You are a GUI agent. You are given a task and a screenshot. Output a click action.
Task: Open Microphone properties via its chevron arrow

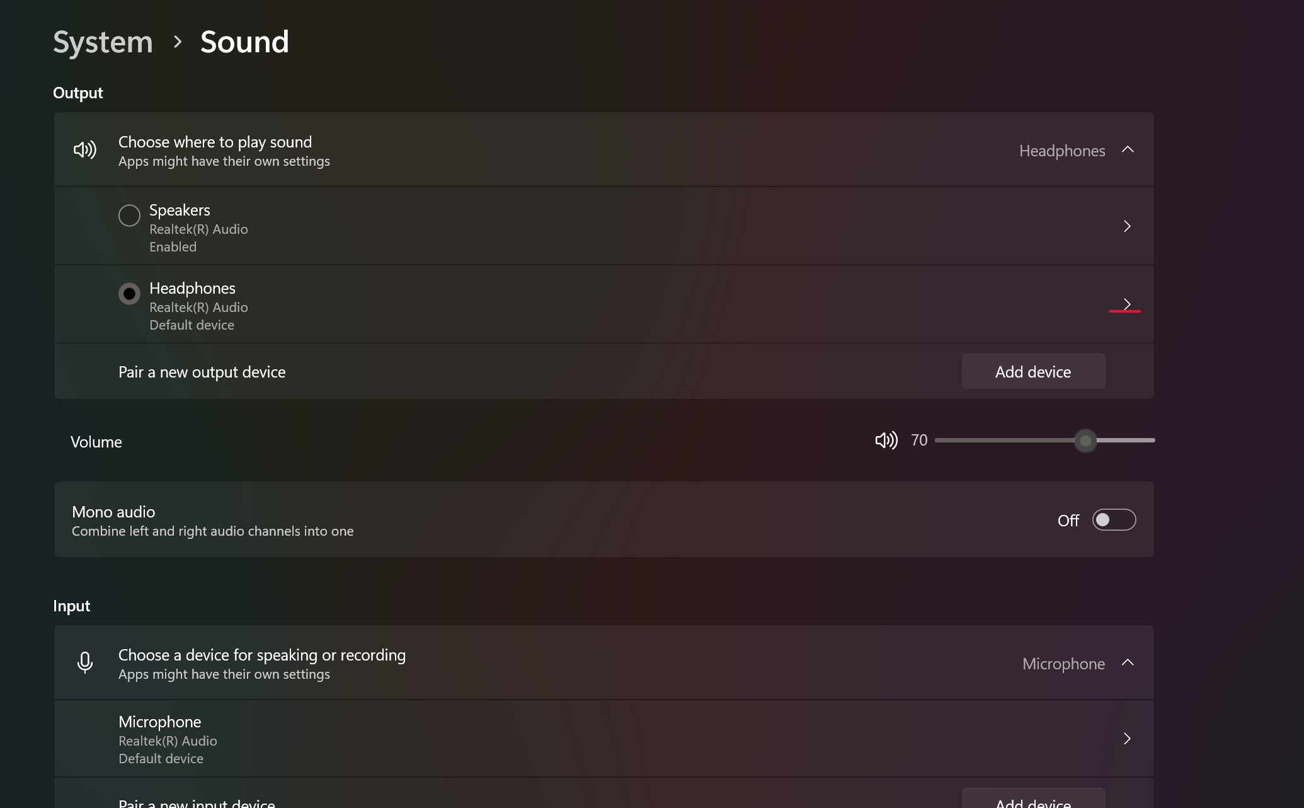coord(1127,739)
